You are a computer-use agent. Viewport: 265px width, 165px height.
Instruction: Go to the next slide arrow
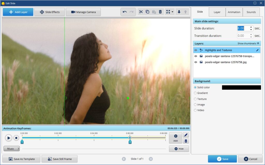coord(151,159)
